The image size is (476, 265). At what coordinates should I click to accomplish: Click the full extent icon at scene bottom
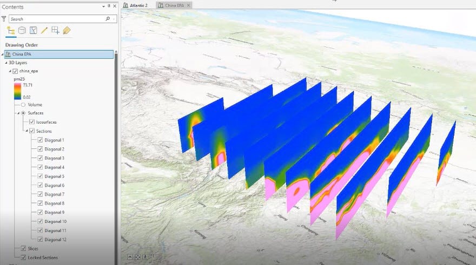pos(137,257)
